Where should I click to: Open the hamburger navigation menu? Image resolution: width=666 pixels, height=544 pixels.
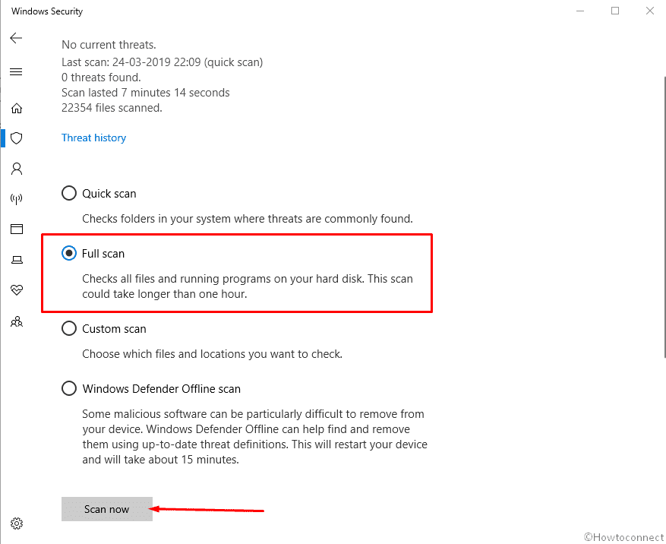(16, 72)
